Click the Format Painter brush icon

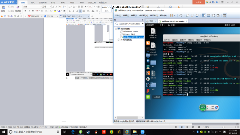click(18, 7)
